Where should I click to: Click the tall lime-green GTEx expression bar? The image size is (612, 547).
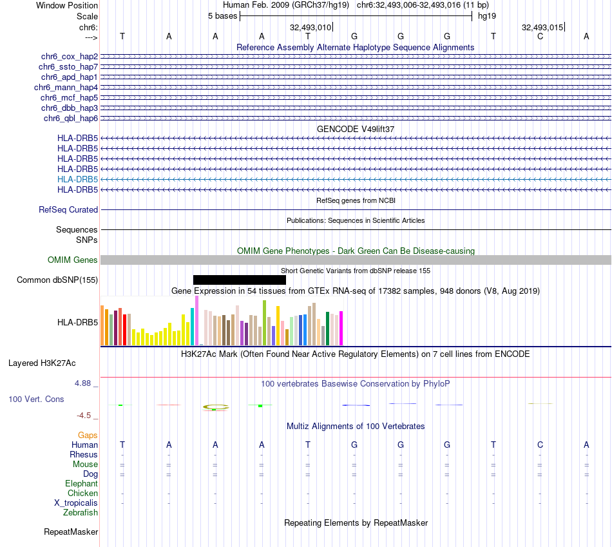click(264, 323)
